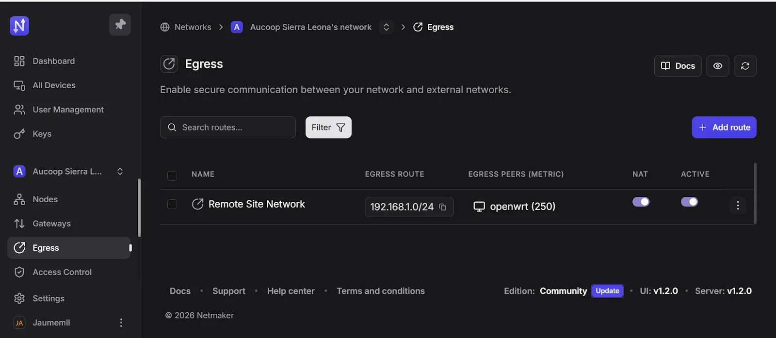Screen dimensions: 776x338
Task: Click the Netmaker logo icon
Action: coord(19,26)
